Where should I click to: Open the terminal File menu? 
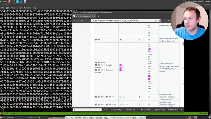pyautogui.click(x=2, y=8)
